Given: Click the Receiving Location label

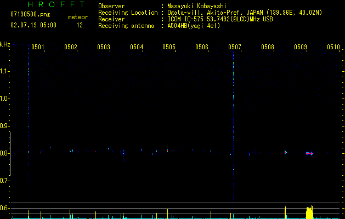Looking at the screenshot, I should tap(128, 13).
